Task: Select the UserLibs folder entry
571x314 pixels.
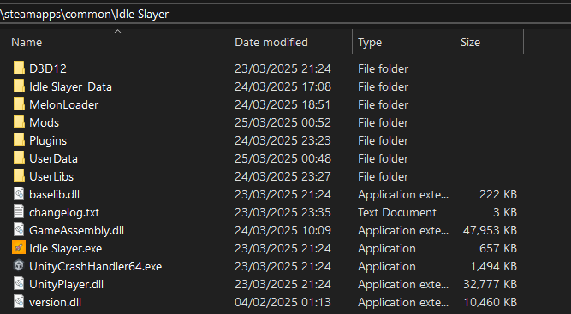Action: [265, 176]
